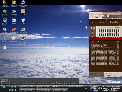The width and height of the screenshot is (122, 92).
Task: Click the Moonlight widget smiley icon
Action: coord(109,82)
